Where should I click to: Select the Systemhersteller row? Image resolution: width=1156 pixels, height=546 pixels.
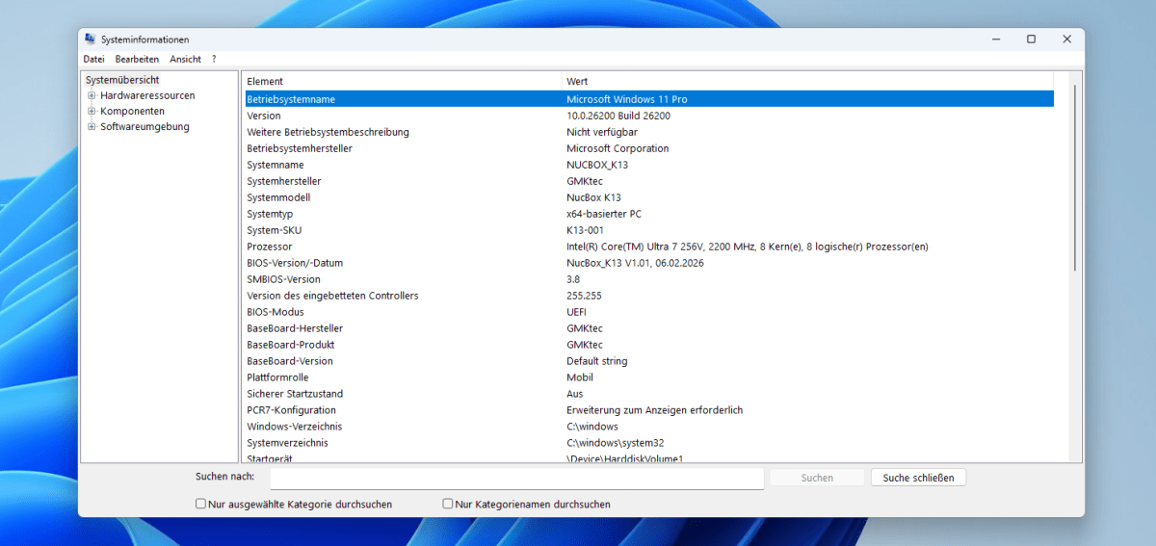click(647, 181)
